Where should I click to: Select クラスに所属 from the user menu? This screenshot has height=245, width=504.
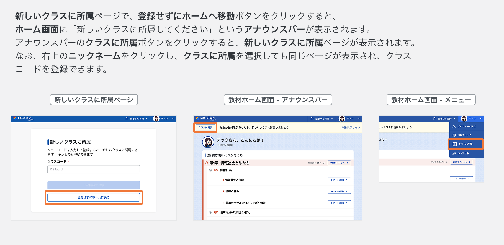(x=466, y=144)
